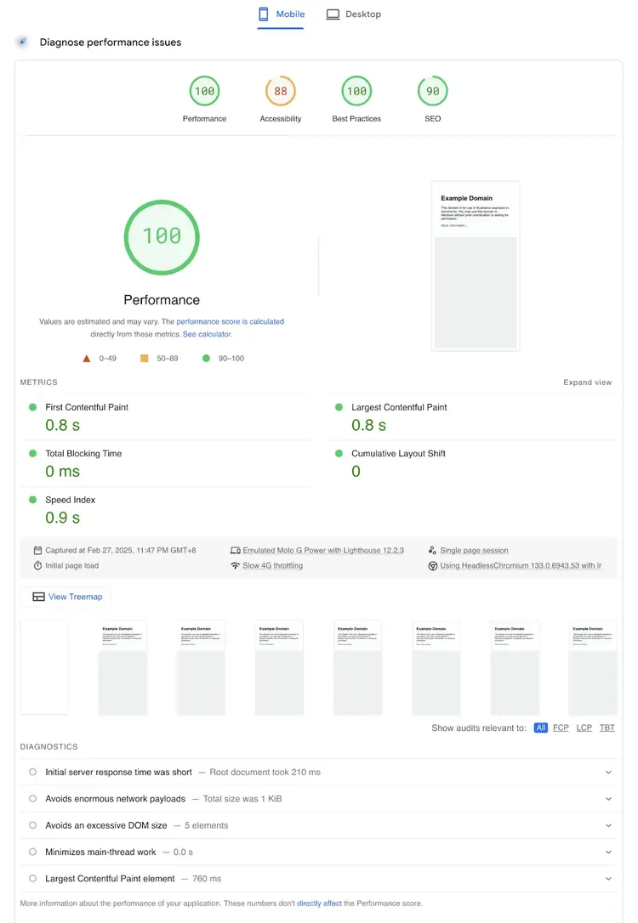Viewport: 638px width, 923px height.
Task: Click the green dot beside First Contentful Paint
Action: (33, 407)
